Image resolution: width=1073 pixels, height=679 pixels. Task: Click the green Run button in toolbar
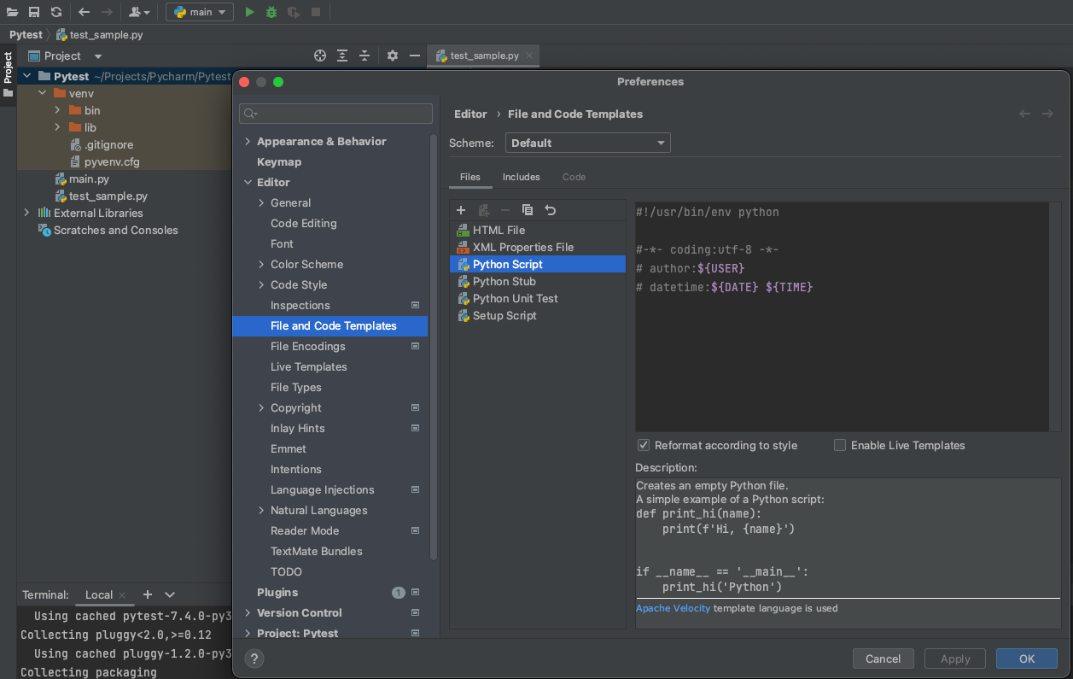coord(249,12)
